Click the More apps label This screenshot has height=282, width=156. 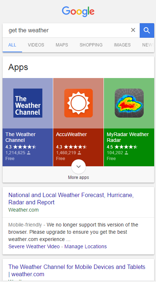point(79,177)
